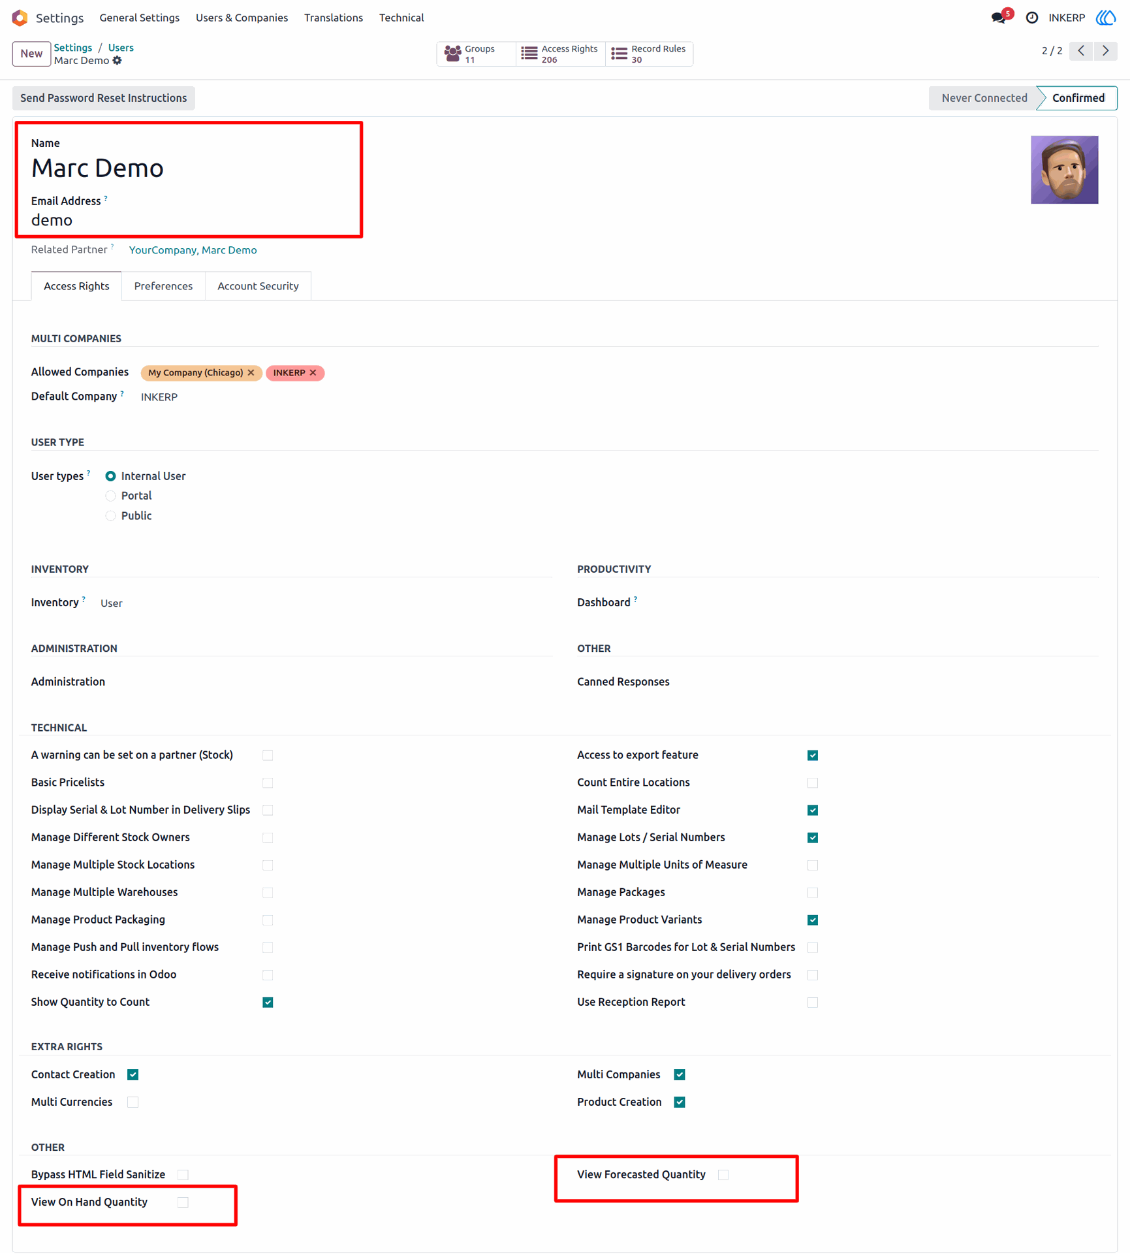1130x1254 pixels.
Task: Switch to Preferences tab
Action: [x=163, y=286]
